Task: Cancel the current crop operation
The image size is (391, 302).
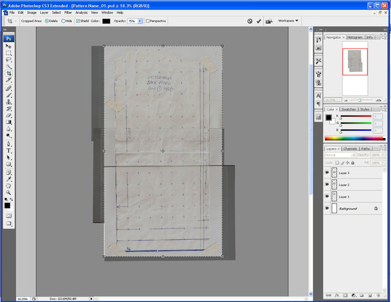Action: pos(250,21)
